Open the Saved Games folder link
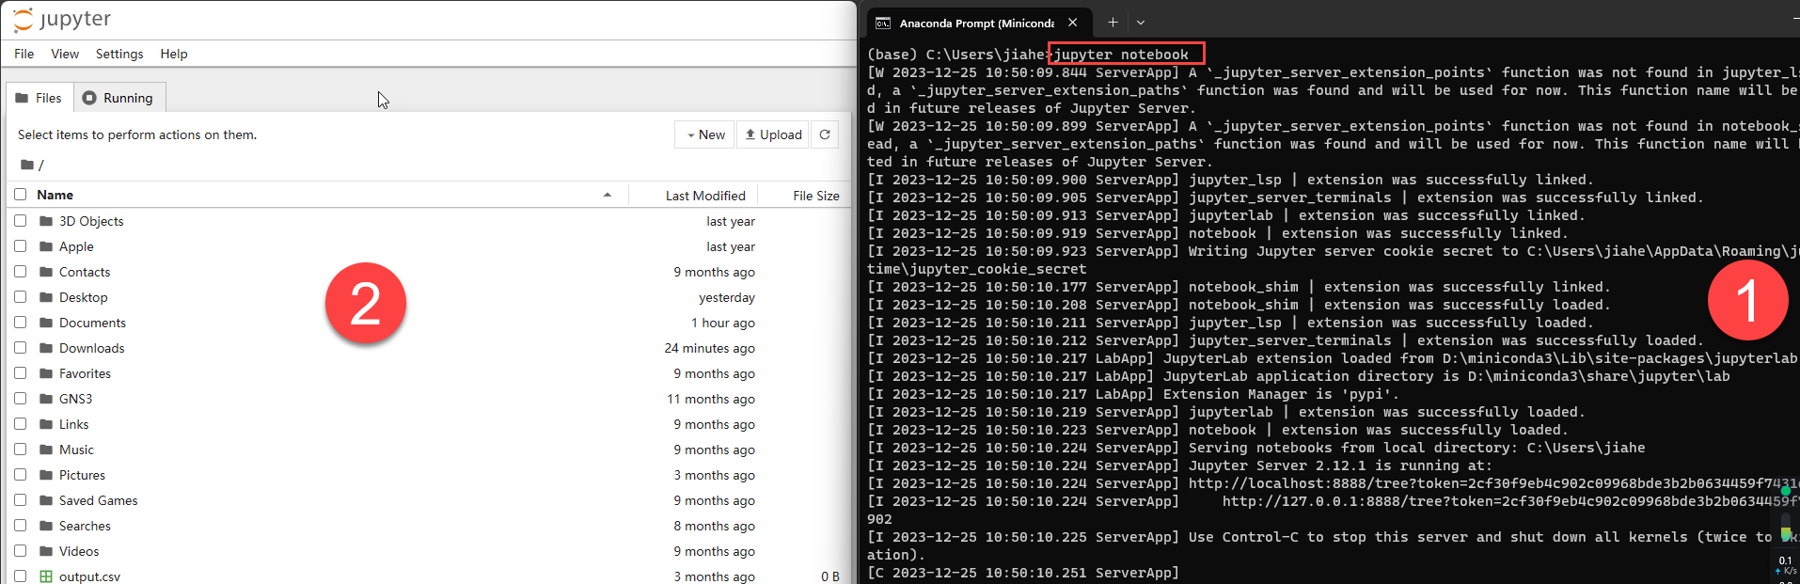 tap(98, 500)
